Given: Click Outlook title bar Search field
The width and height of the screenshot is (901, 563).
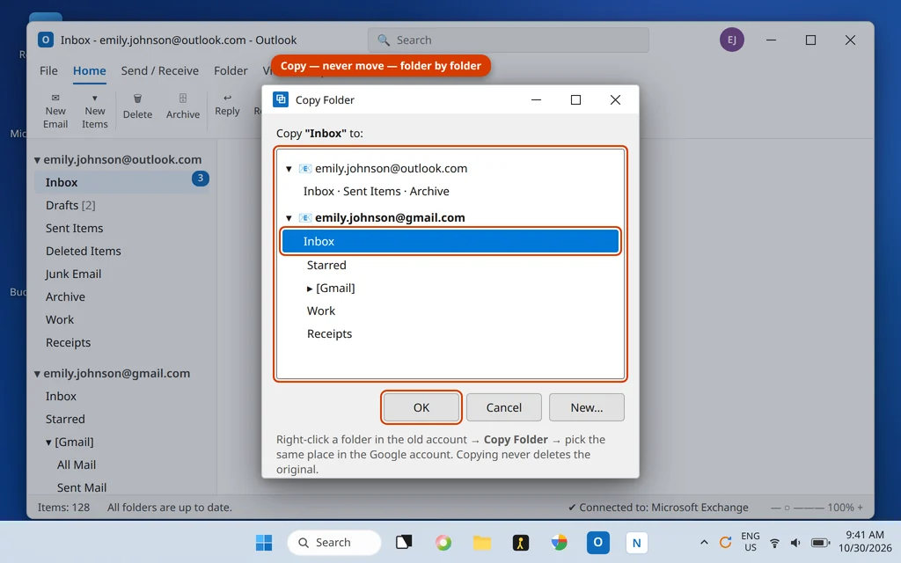Looking at the screenshot, I should tap(508, 40).
